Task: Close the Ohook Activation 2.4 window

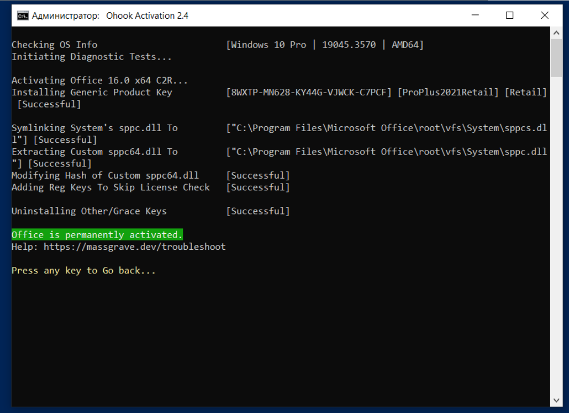Action: (544, 16)
